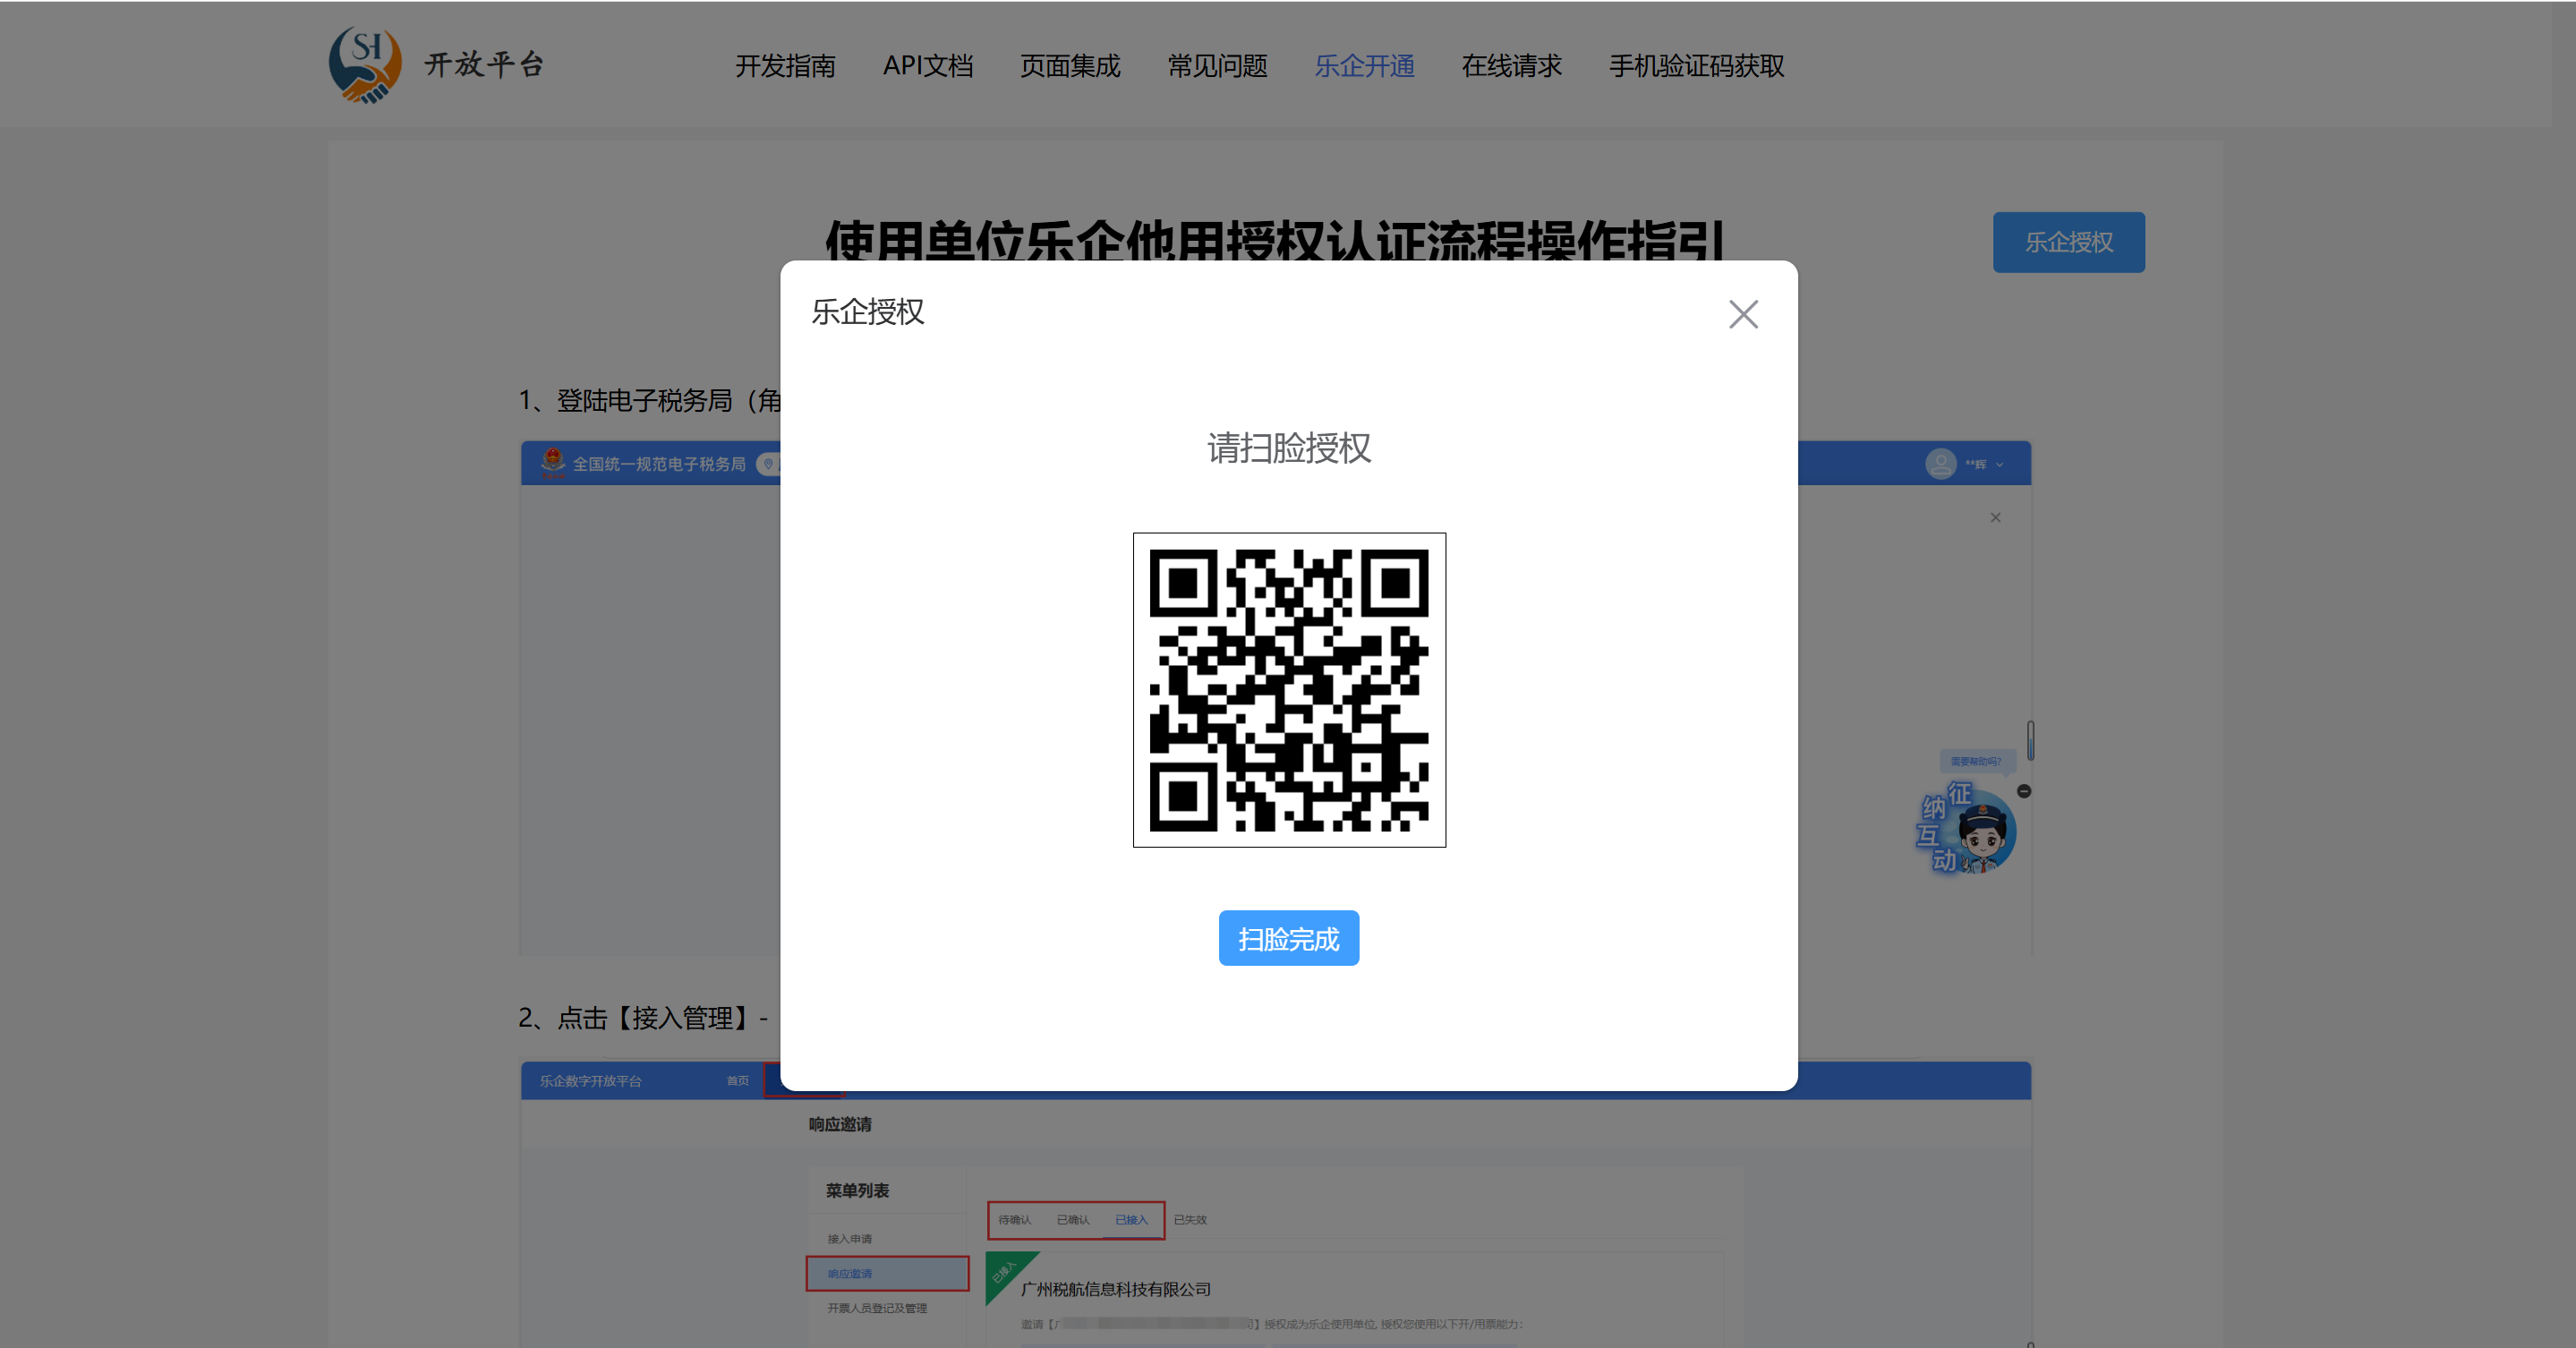Click the 开放平台 title text
Image resolution: width=2576 pixels, height=1348 pixels.
click(485, 65)
